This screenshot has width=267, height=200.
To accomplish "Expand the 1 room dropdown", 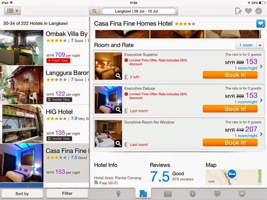I will coord(249,45).
